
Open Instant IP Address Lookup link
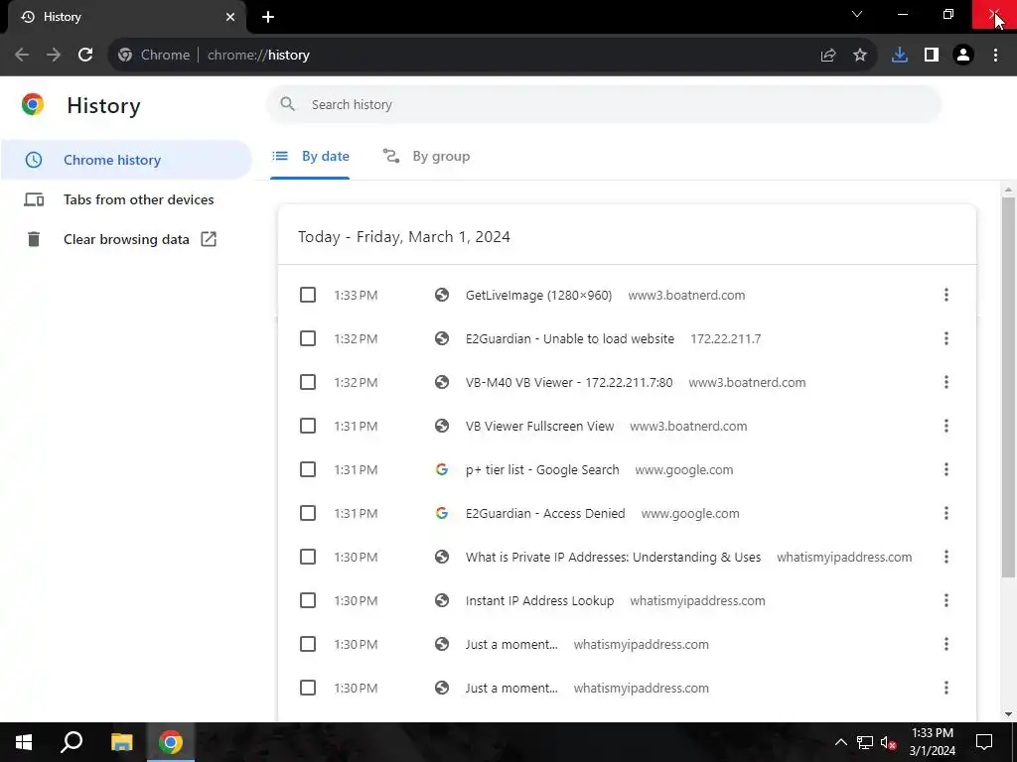(539, 600)
